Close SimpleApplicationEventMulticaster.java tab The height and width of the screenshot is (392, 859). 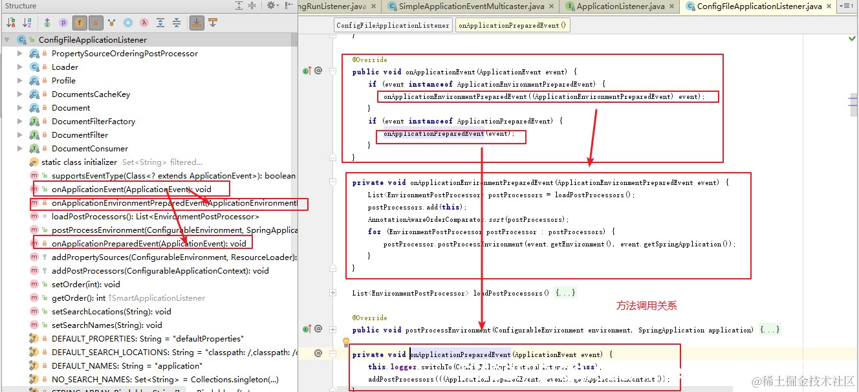[552, 6]
